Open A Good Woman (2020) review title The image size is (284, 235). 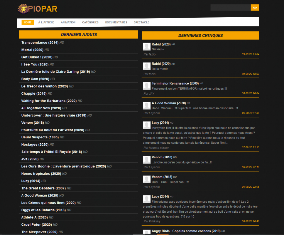point(169,103)
